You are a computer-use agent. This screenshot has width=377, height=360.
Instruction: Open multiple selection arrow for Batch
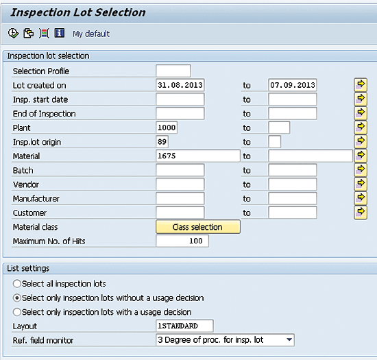click(x=361, y=170)
